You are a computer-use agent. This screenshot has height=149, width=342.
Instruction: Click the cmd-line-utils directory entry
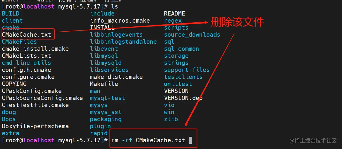[x=26, y=63]
